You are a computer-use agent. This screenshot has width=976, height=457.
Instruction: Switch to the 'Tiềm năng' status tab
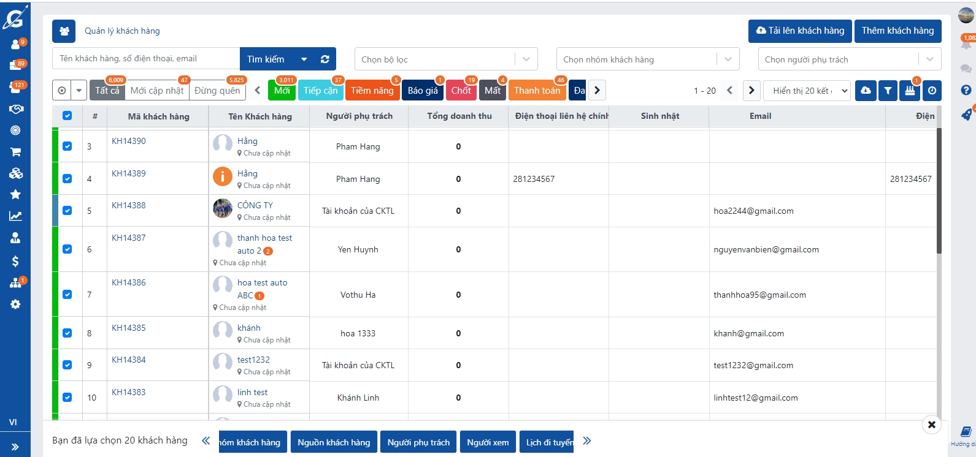[372, 91]
